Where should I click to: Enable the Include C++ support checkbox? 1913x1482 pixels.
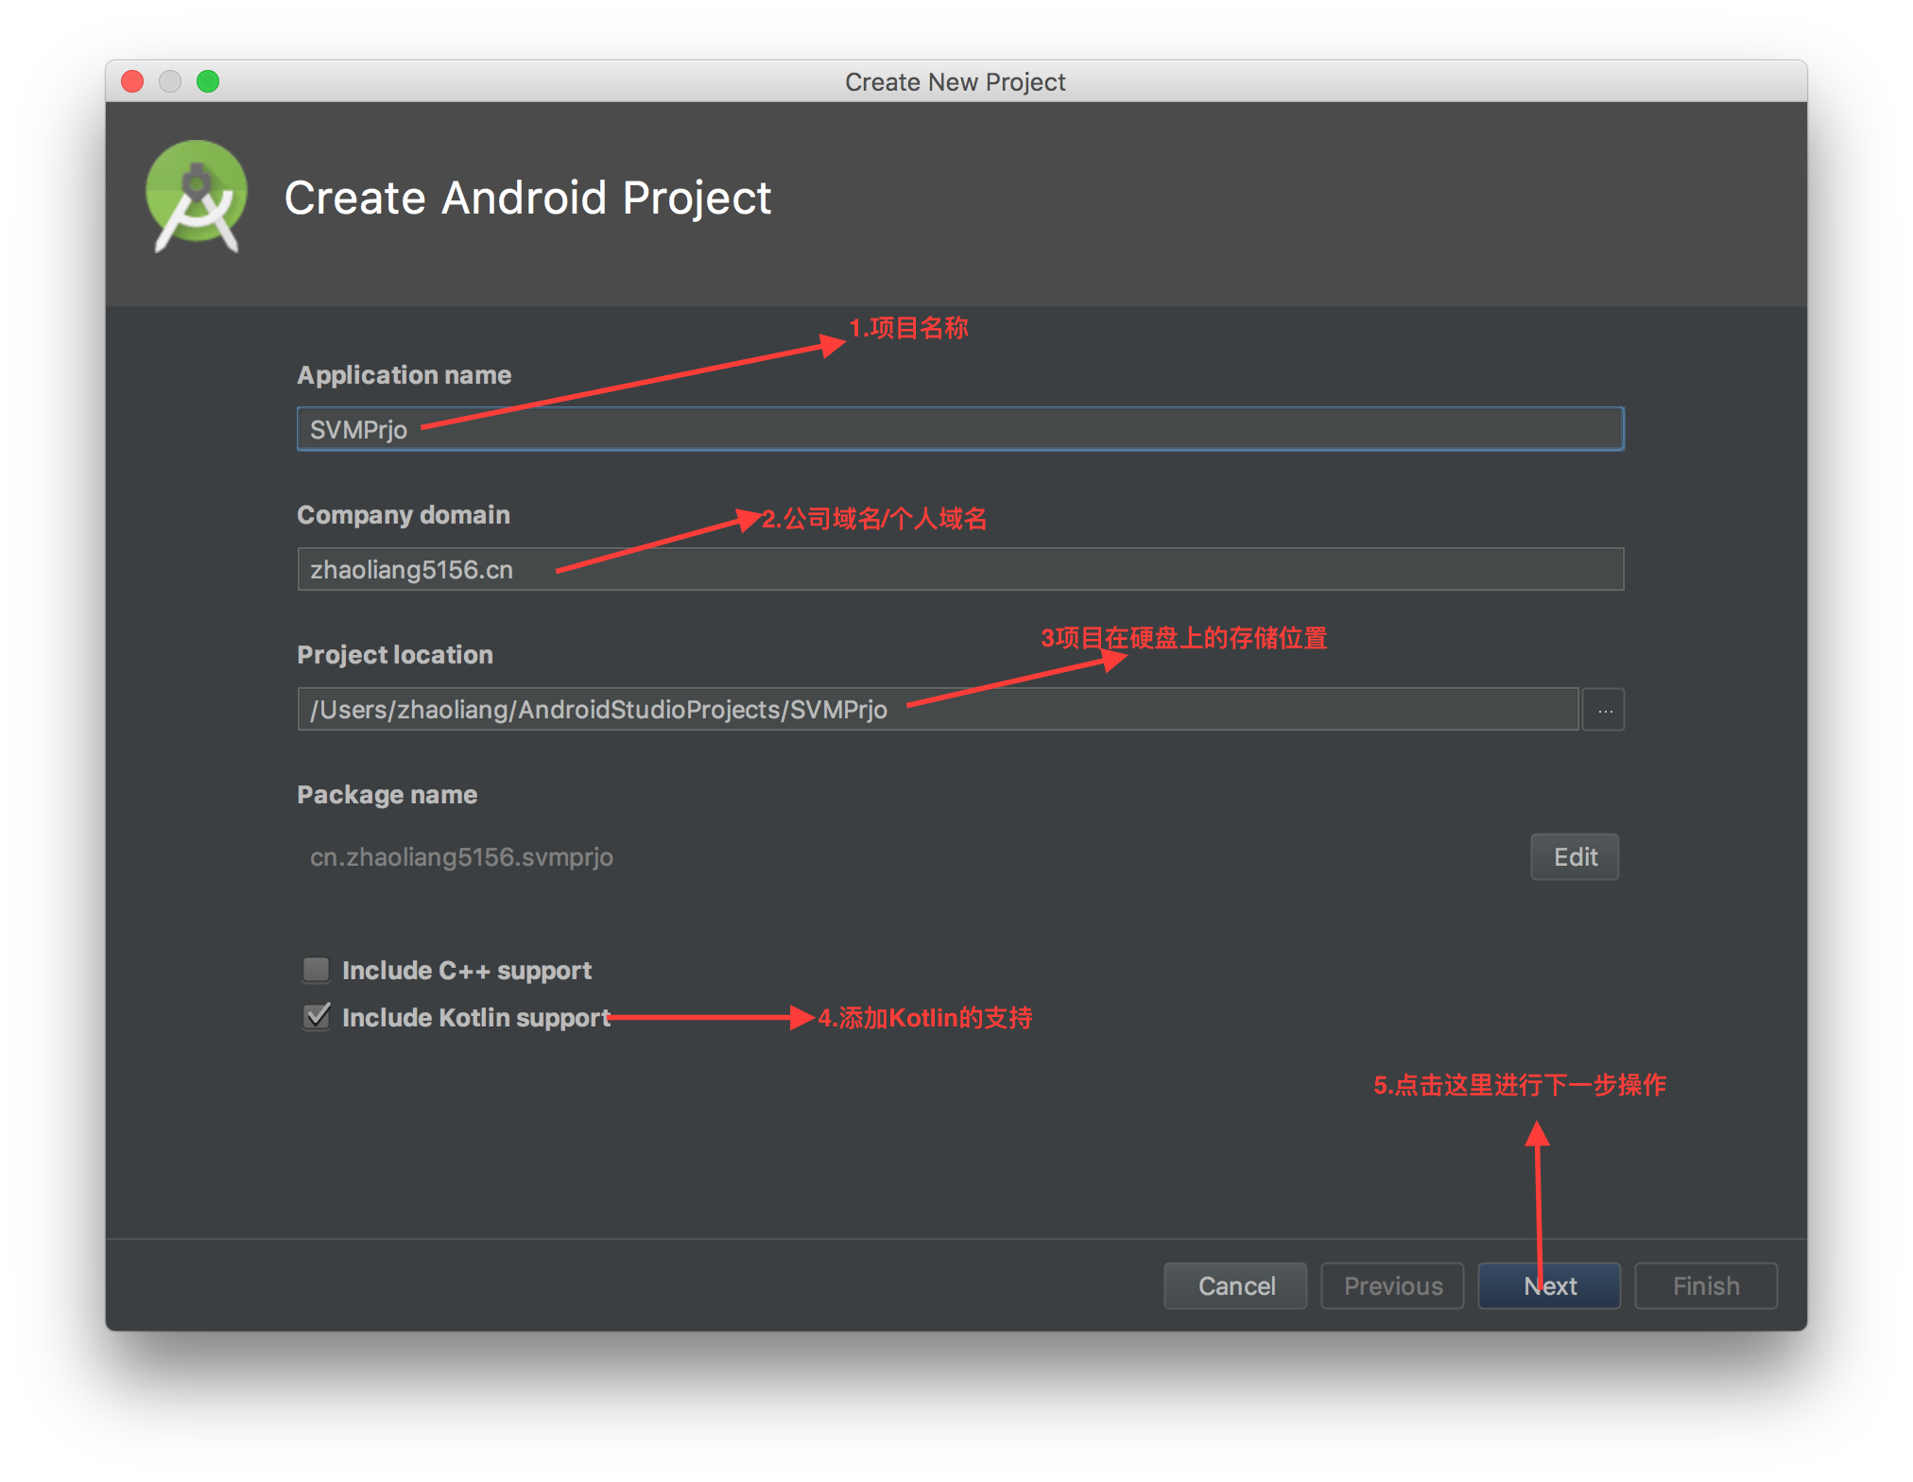(x=316, y=970)
